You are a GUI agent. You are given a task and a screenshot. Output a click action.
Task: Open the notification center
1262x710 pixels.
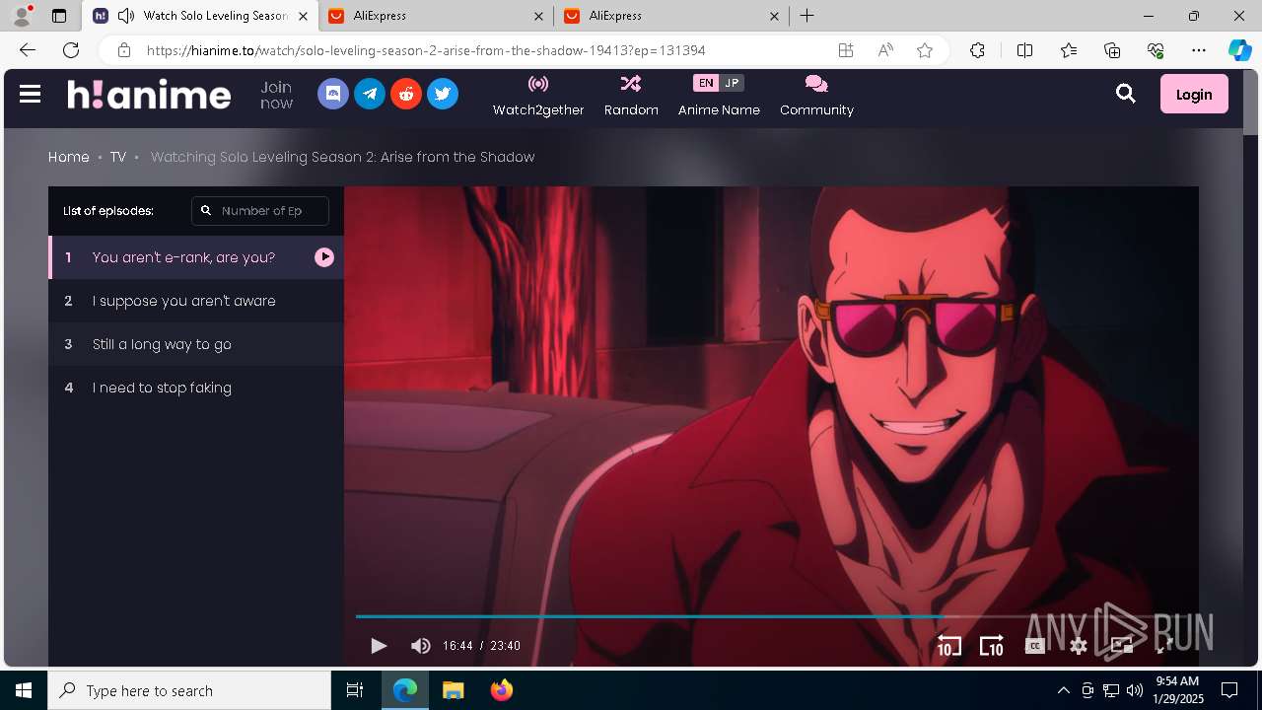tap(1229, 690)
